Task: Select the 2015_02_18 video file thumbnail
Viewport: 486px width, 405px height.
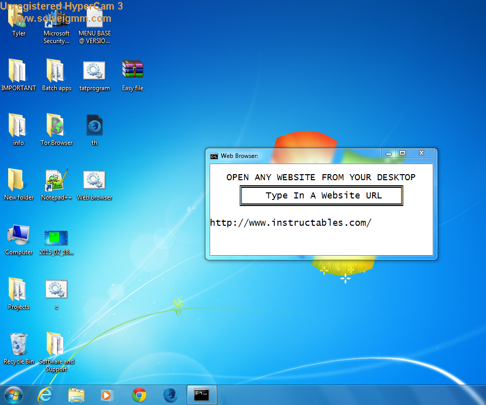Action: click(56, 242)
